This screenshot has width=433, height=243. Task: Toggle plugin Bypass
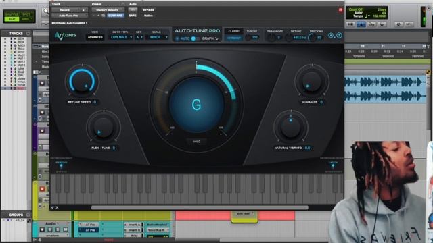[x=148, y=10]
